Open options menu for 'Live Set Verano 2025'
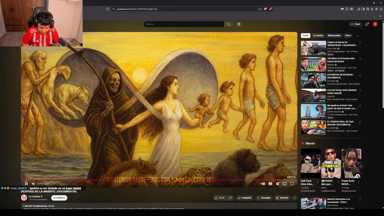This screenshot has height=216, width=384. [x=360, y=90]
